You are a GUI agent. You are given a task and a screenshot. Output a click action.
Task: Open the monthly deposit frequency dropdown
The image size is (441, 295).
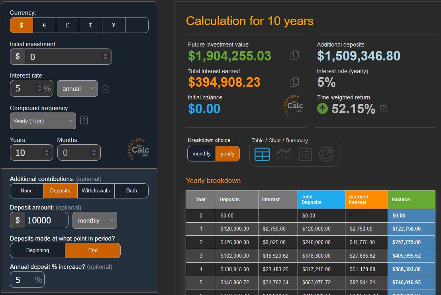95,221
